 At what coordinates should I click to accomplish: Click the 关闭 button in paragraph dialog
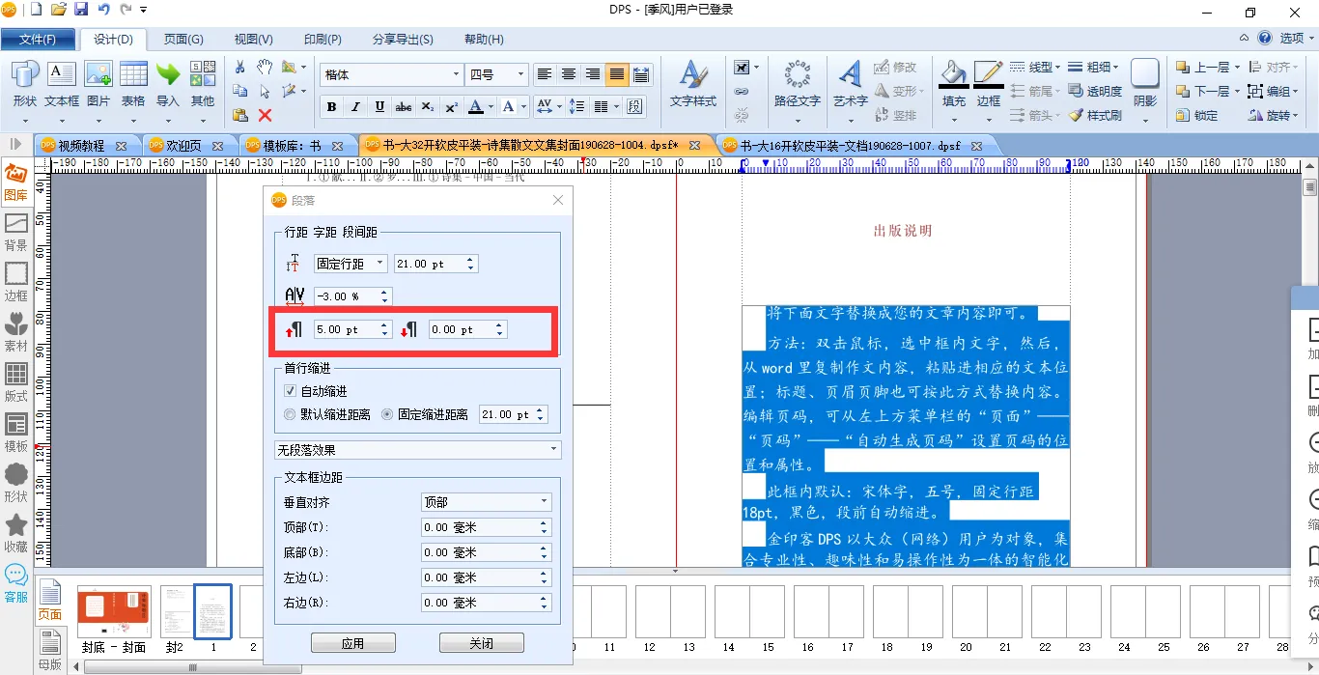tap(482, 643)
